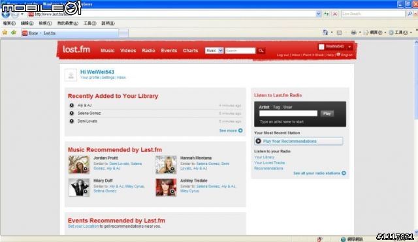
Task: Select the Home - Last.fm browser tab
Action: [x=70, y=33]
